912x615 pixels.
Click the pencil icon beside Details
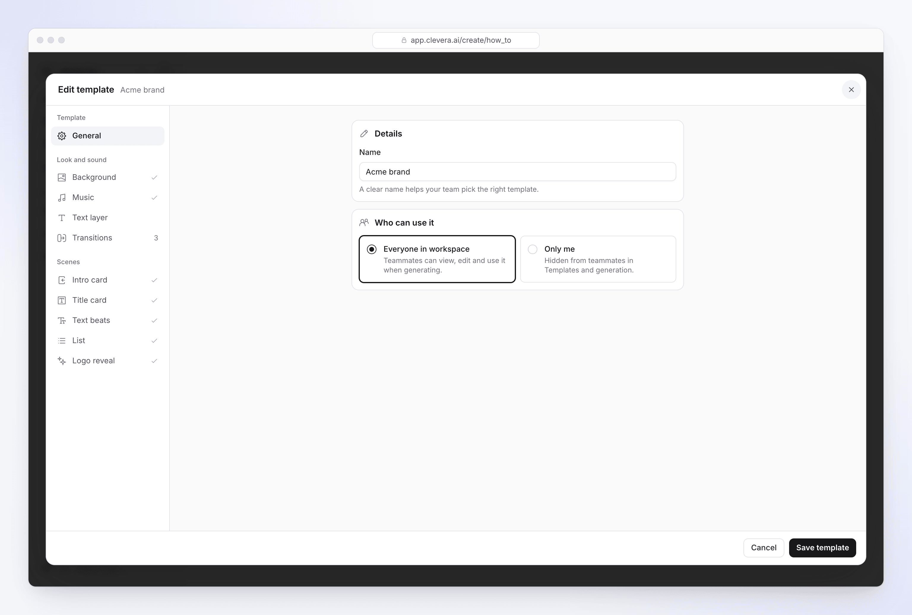click(x=364, y=134)
